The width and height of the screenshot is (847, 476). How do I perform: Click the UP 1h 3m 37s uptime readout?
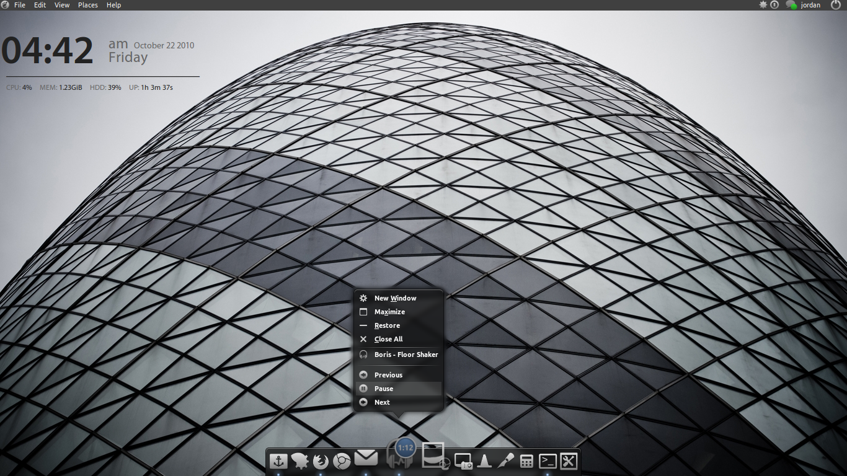point(151,87)
